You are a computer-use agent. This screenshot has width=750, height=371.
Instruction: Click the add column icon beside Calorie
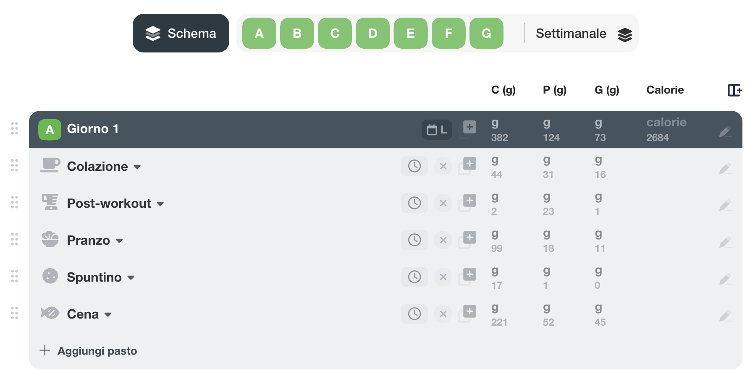tap(734, 90)
